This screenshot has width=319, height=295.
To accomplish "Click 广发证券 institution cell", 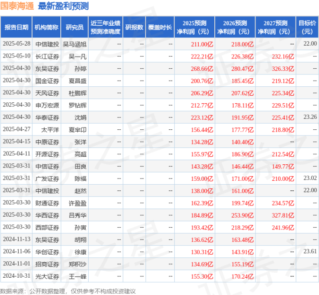I will (x=47, y=179).
